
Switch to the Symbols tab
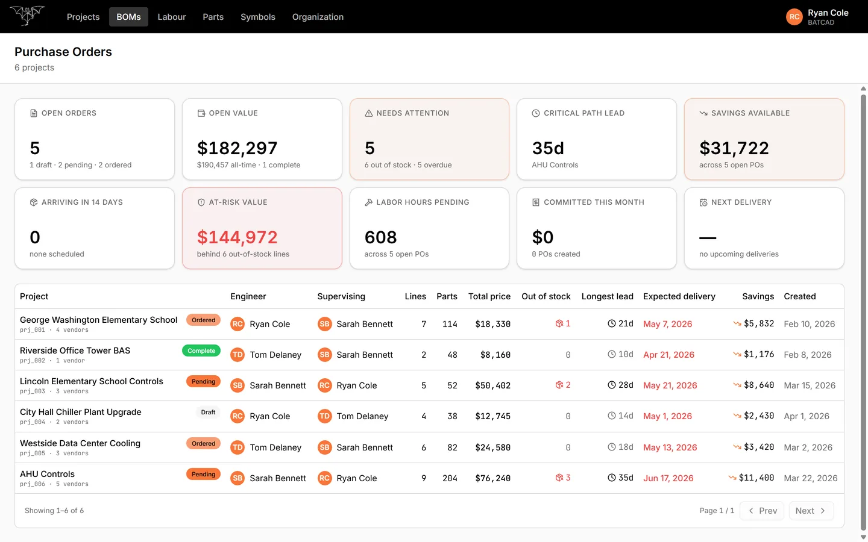click(x=258, y=17)
